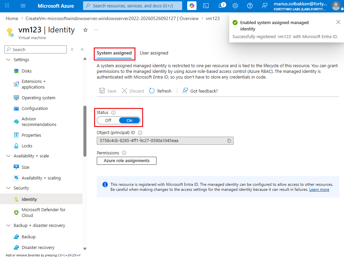
Task: Click the Save toolbar button
Action: pyautogui.click(x=108, y=91)
